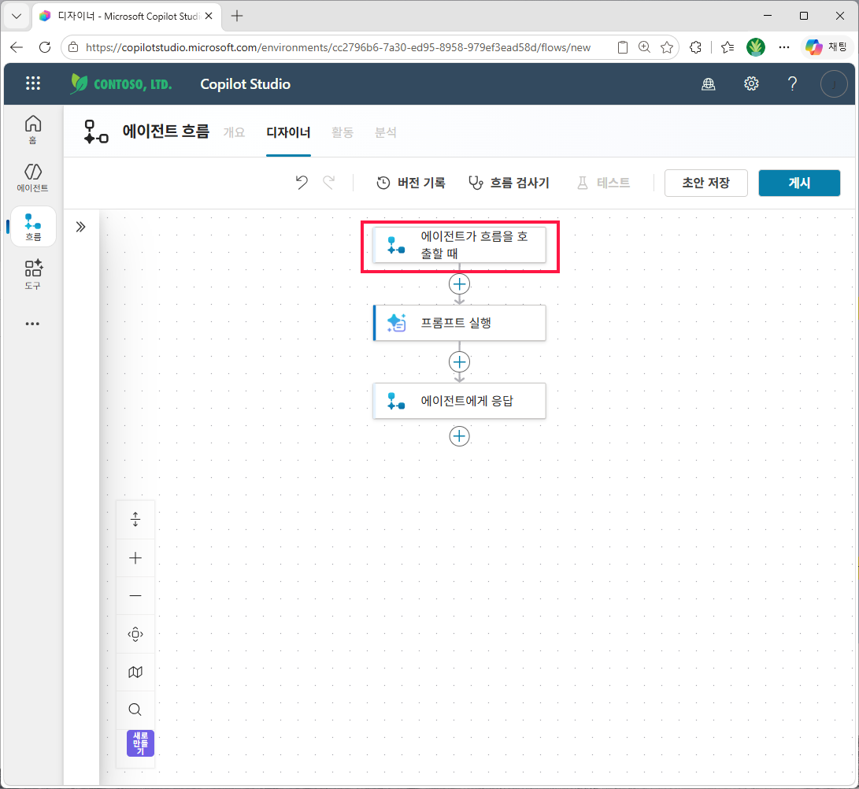
Task: Zoom in the canvas with plus
Action: (x=135, y=557)
